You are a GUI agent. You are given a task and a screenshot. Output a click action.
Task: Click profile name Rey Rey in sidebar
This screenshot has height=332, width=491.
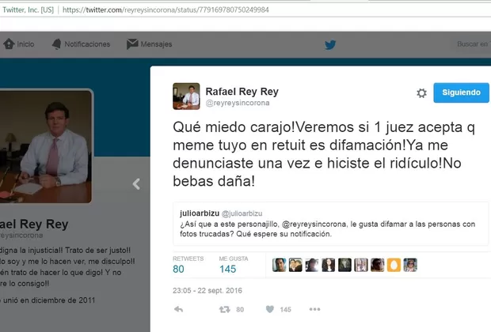(34, 224)
